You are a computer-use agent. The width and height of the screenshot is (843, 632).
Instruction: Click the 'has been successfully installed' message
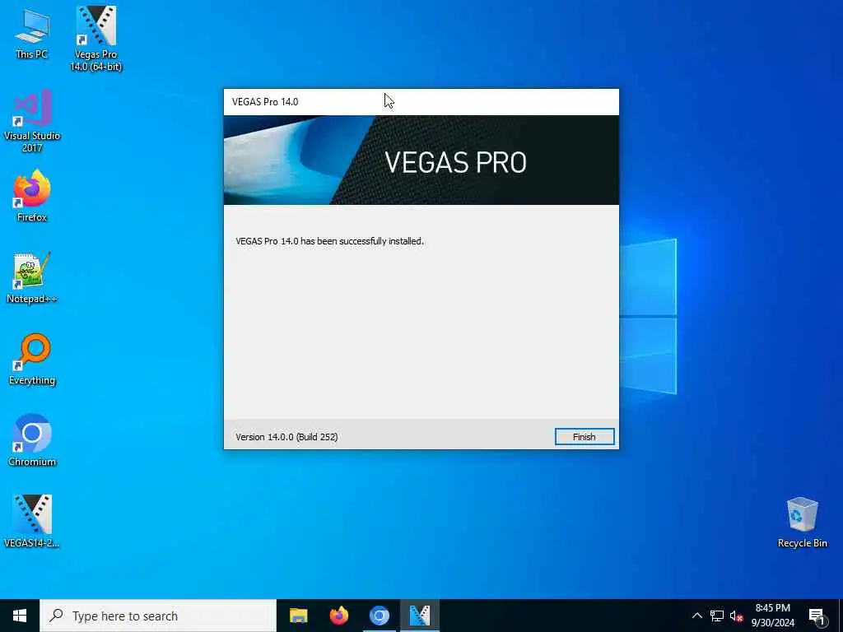pos(329,241)
